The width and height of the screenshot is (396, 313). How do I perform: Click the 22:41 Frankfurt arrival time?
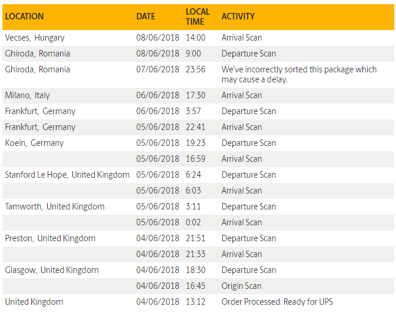[195, 127]
